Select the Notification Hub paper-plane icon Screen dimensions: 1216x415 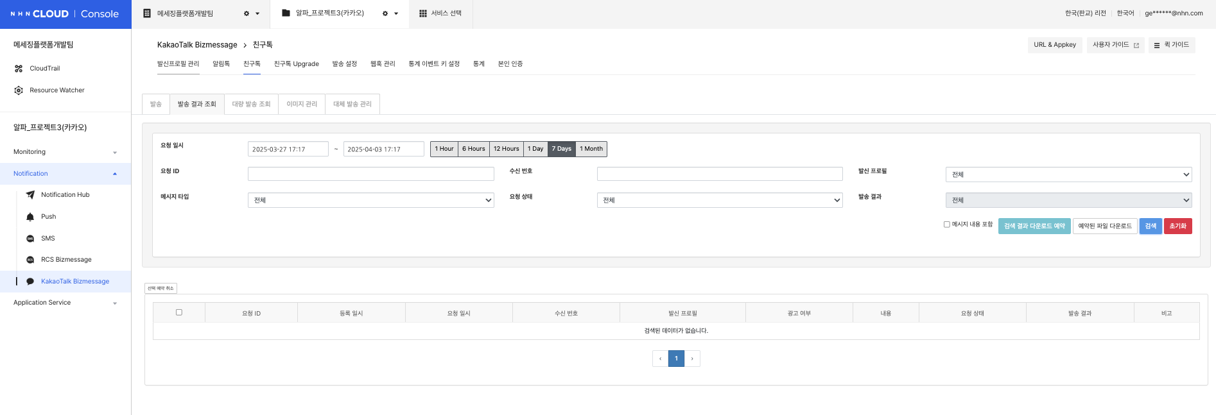pos(30,195)
